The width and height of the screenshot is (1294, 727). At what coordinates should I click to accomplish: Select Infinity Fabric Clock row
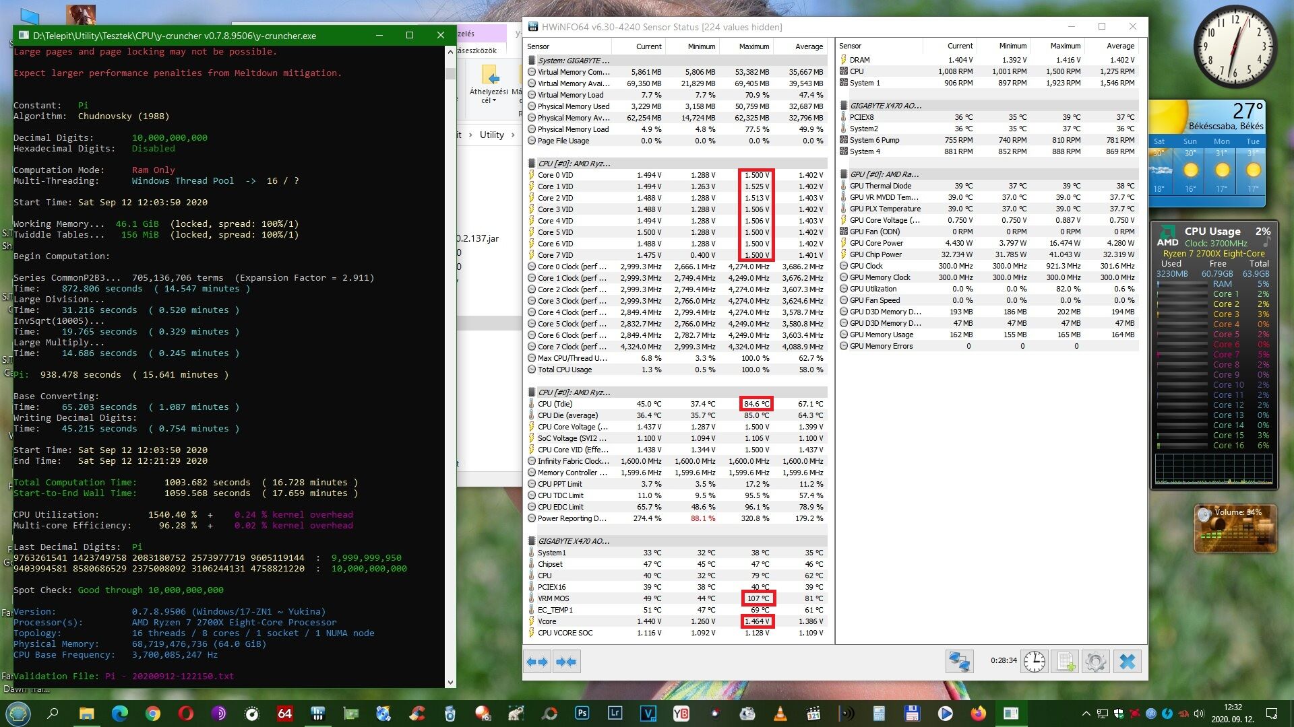pos(676,461)
